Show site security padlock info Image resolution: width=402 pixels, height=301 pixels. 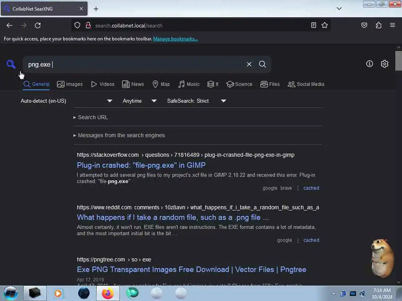[x=88, y=25]
